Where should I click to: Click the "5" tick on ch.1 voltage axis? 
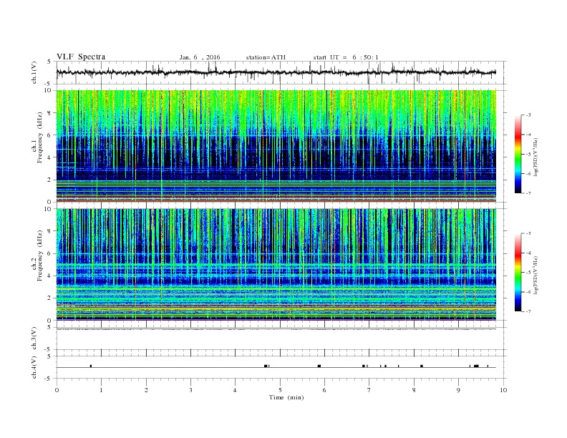pos(49,62)
